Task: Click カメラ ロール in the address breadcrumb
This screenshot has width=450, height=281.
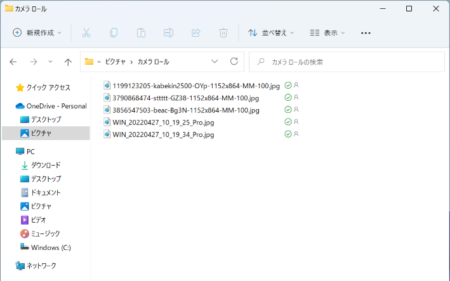Action: click(x=153, y=62)
